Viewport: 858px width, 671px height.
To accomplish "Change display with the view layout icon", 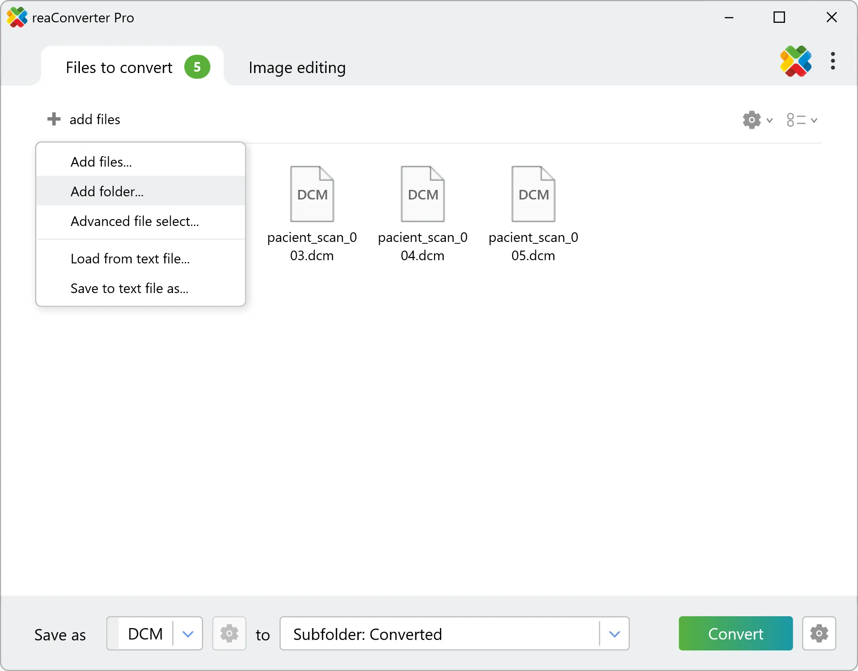I will (796, 120).
